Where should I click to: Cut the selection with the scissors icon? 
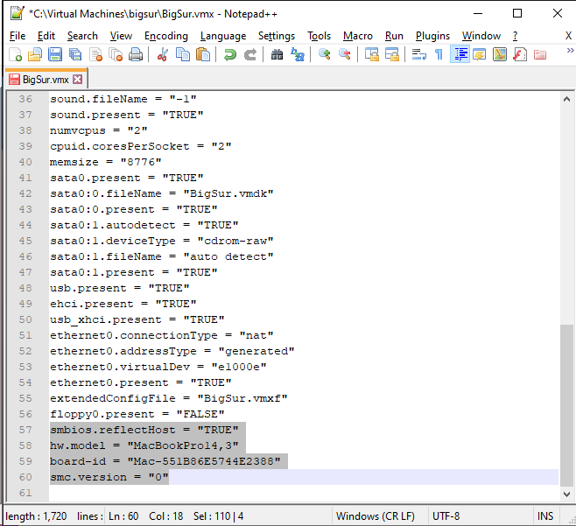[x=162, y=55]
